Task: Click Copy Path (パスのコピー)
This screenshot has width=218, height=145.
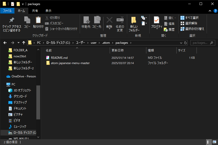Action: point(54,23)
